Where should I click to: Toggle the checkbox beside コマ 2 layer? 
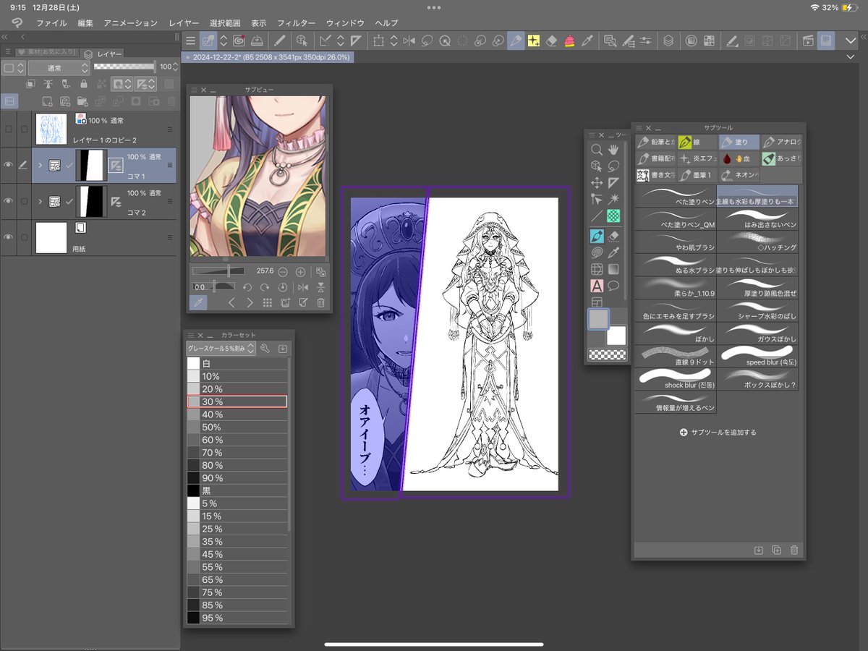tap(24, 202)
